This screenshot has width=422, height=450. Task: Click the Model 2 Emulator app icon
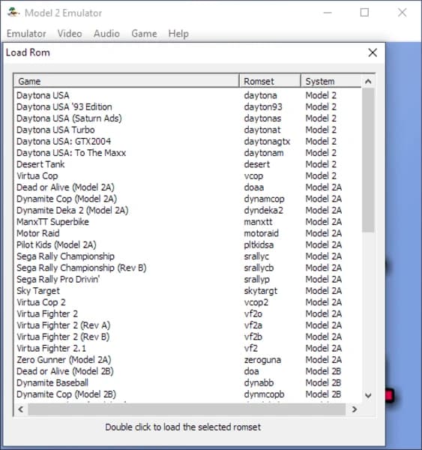[13, 13]
